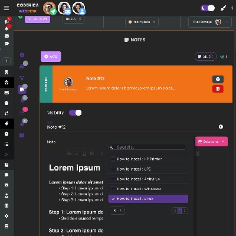Click Fred Savage avatar on note card
The width and height of the screenshot is (236, 236).
[68, 82]
